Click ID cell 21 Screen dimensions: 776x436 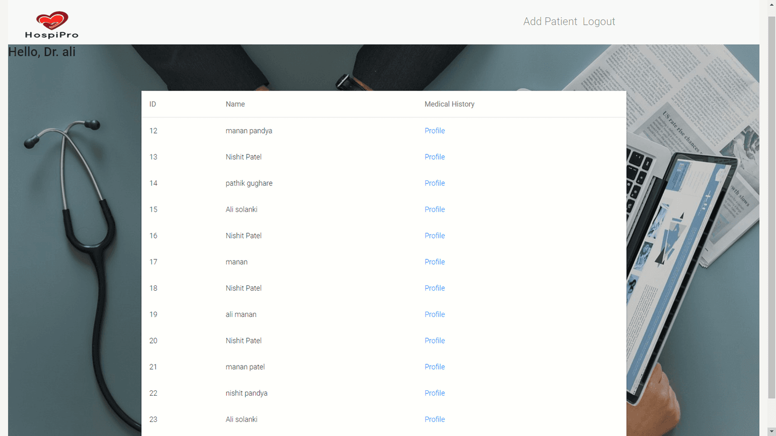[x=154, y=367]
